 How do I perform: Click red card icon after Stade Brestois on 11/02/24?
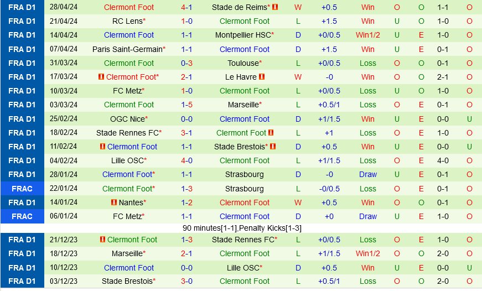273,147
